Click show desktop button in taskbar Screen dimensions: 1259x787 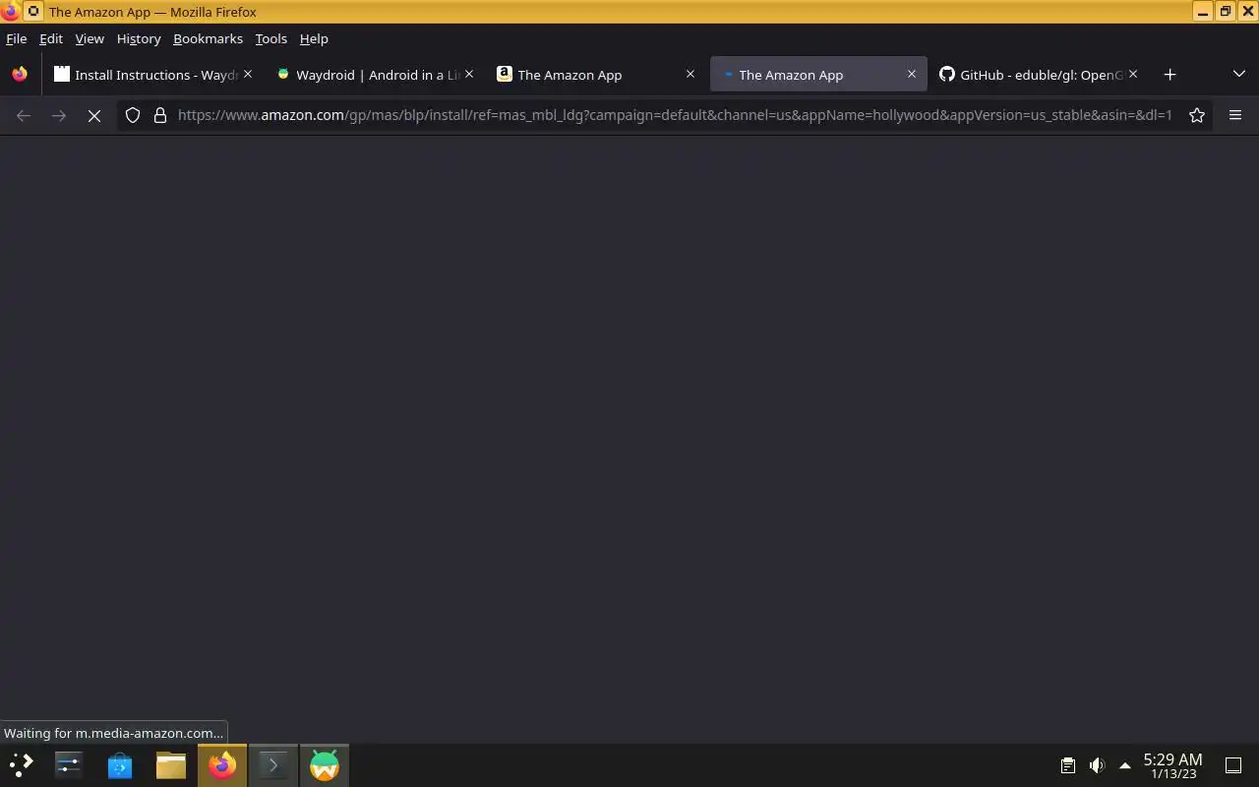point(1233,765)
